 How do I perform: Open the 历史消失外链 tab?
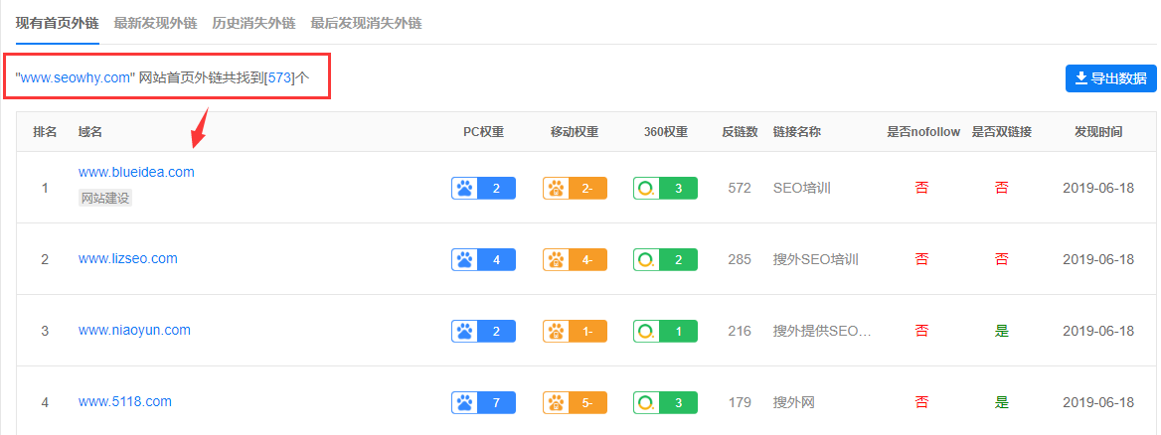[254, 23]
